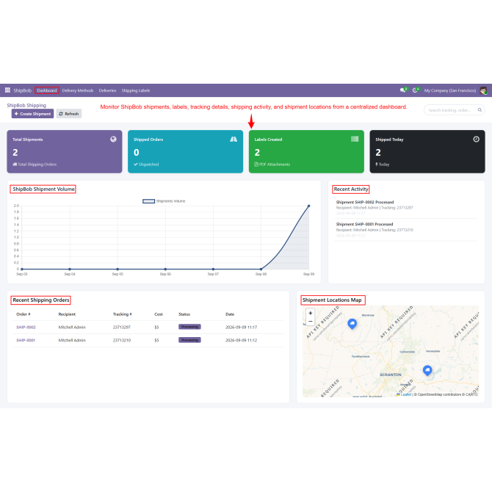Click tracking number 23713297
The width and height of the screenshot is (492, 492).
[x=121, y=327]
